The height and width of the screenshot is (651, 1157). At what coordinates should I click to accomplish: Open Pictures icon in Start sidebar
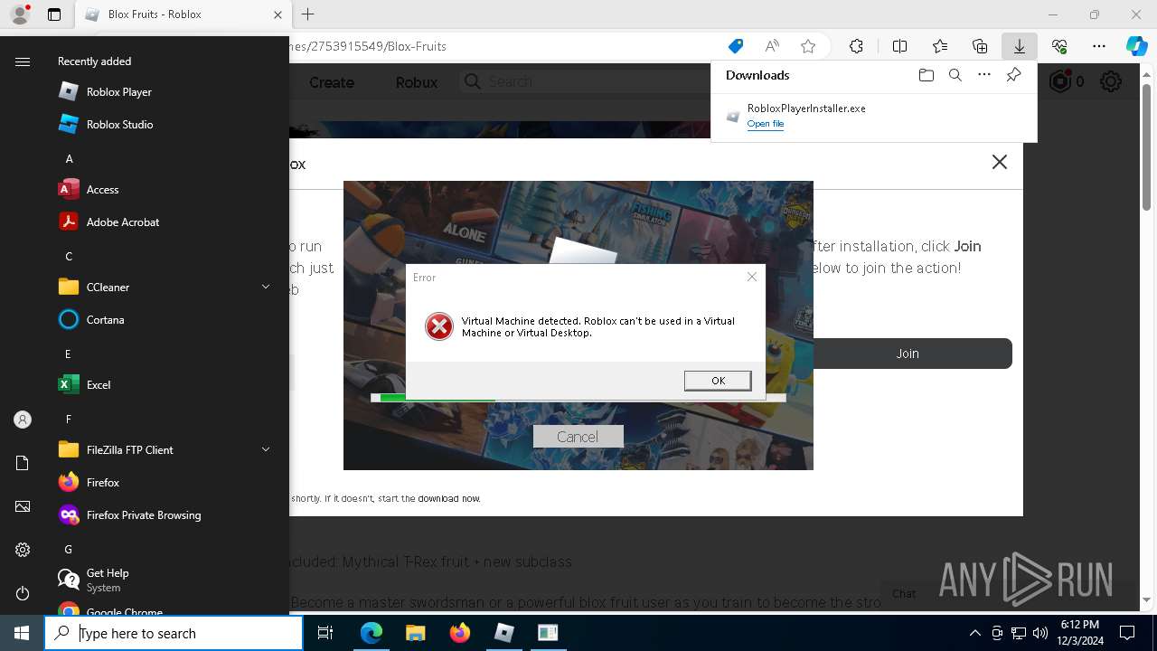point(23,506)
